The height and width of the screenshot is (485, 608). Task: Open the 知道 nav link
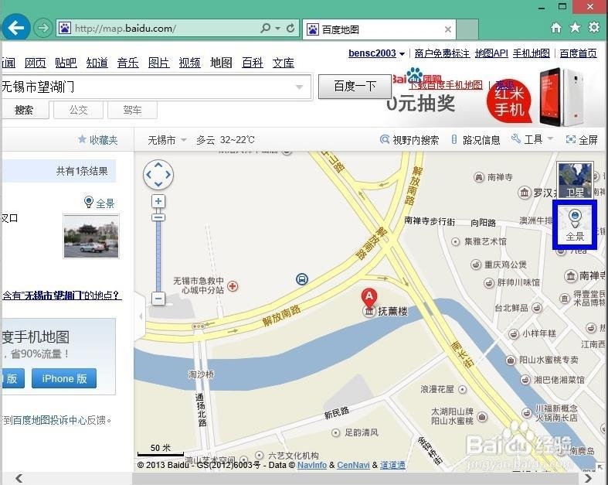click(x=97, y=63)
